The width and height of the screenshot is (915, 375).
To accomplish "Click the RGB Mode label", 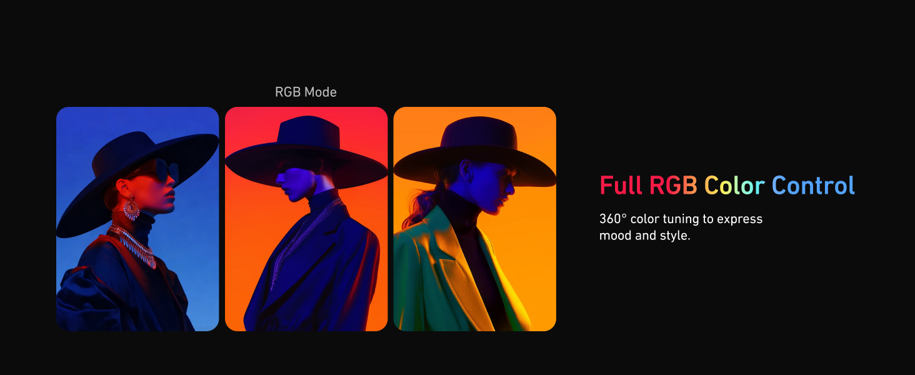I will pyautogui.click(x=306, y=92).
